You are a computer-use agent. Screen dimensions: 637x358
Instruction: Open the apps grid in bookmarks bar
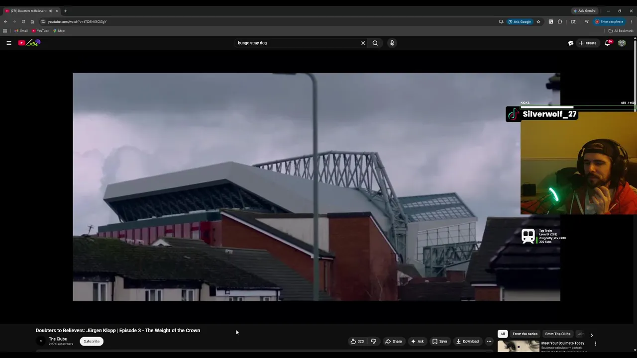click(x=5, y=31)
